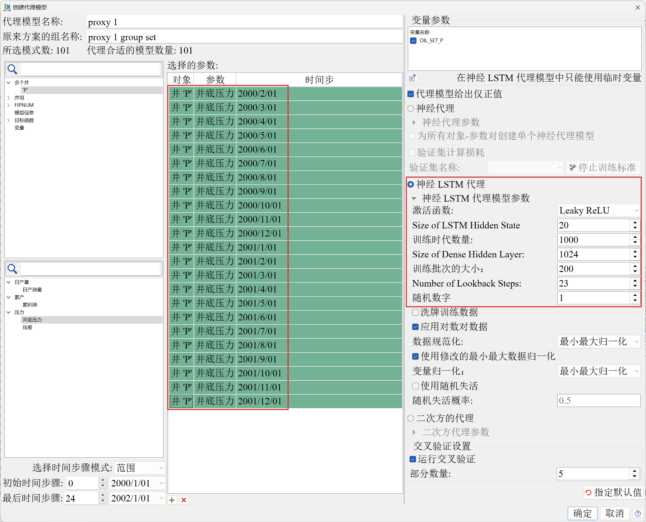Increase 训练批次的大小 with up stepper

pyautogui.click(x=635, y=266)
